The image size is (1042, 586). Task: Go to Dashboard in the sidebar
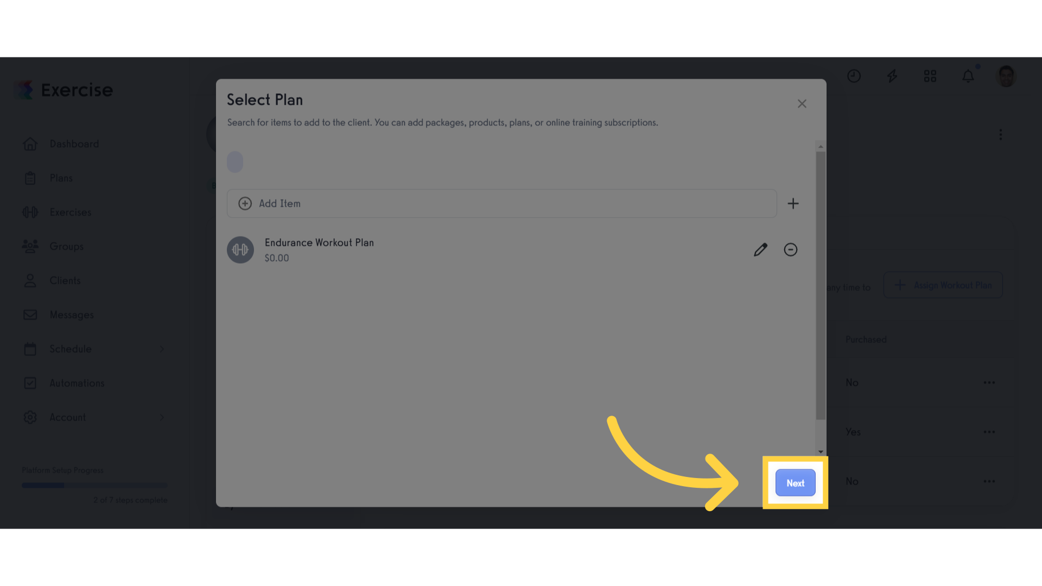(x=74, y=144)
